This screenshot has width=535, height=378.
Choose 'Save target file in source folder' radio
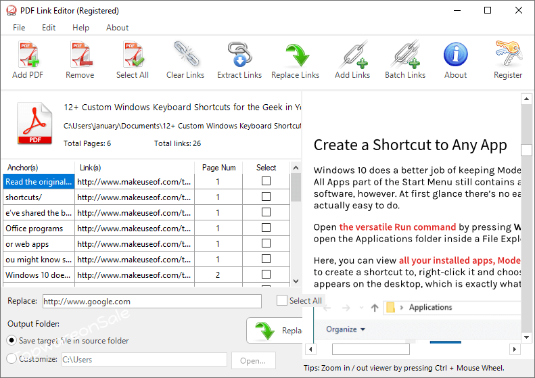coord(11,340)
